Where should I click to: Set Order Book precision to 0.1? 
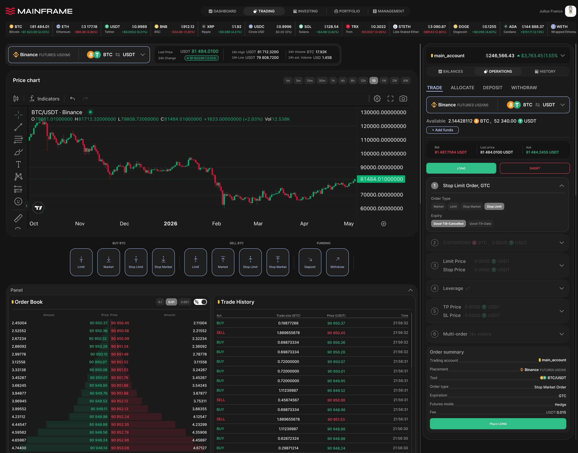pyautogui.click(x=160, y=302)
